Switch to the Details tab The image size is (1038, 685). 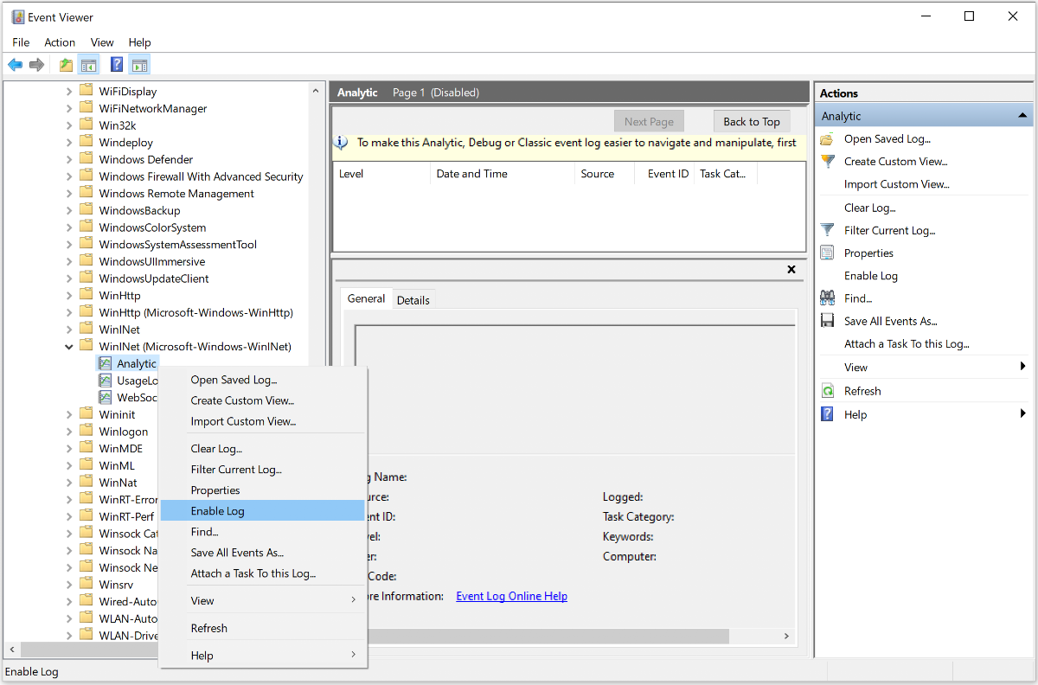click(x=413, y=300)
